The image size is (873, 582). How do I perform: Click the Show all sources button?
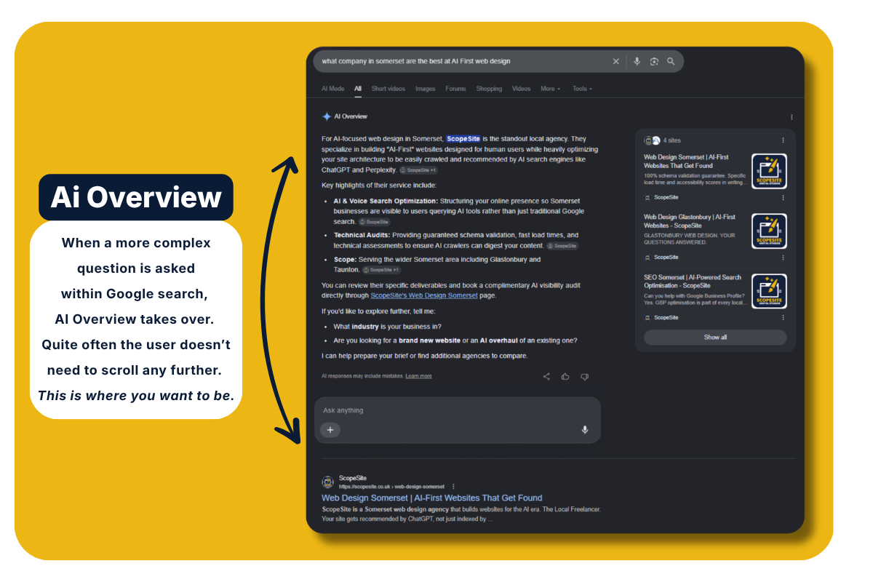[x=715, y=338]
